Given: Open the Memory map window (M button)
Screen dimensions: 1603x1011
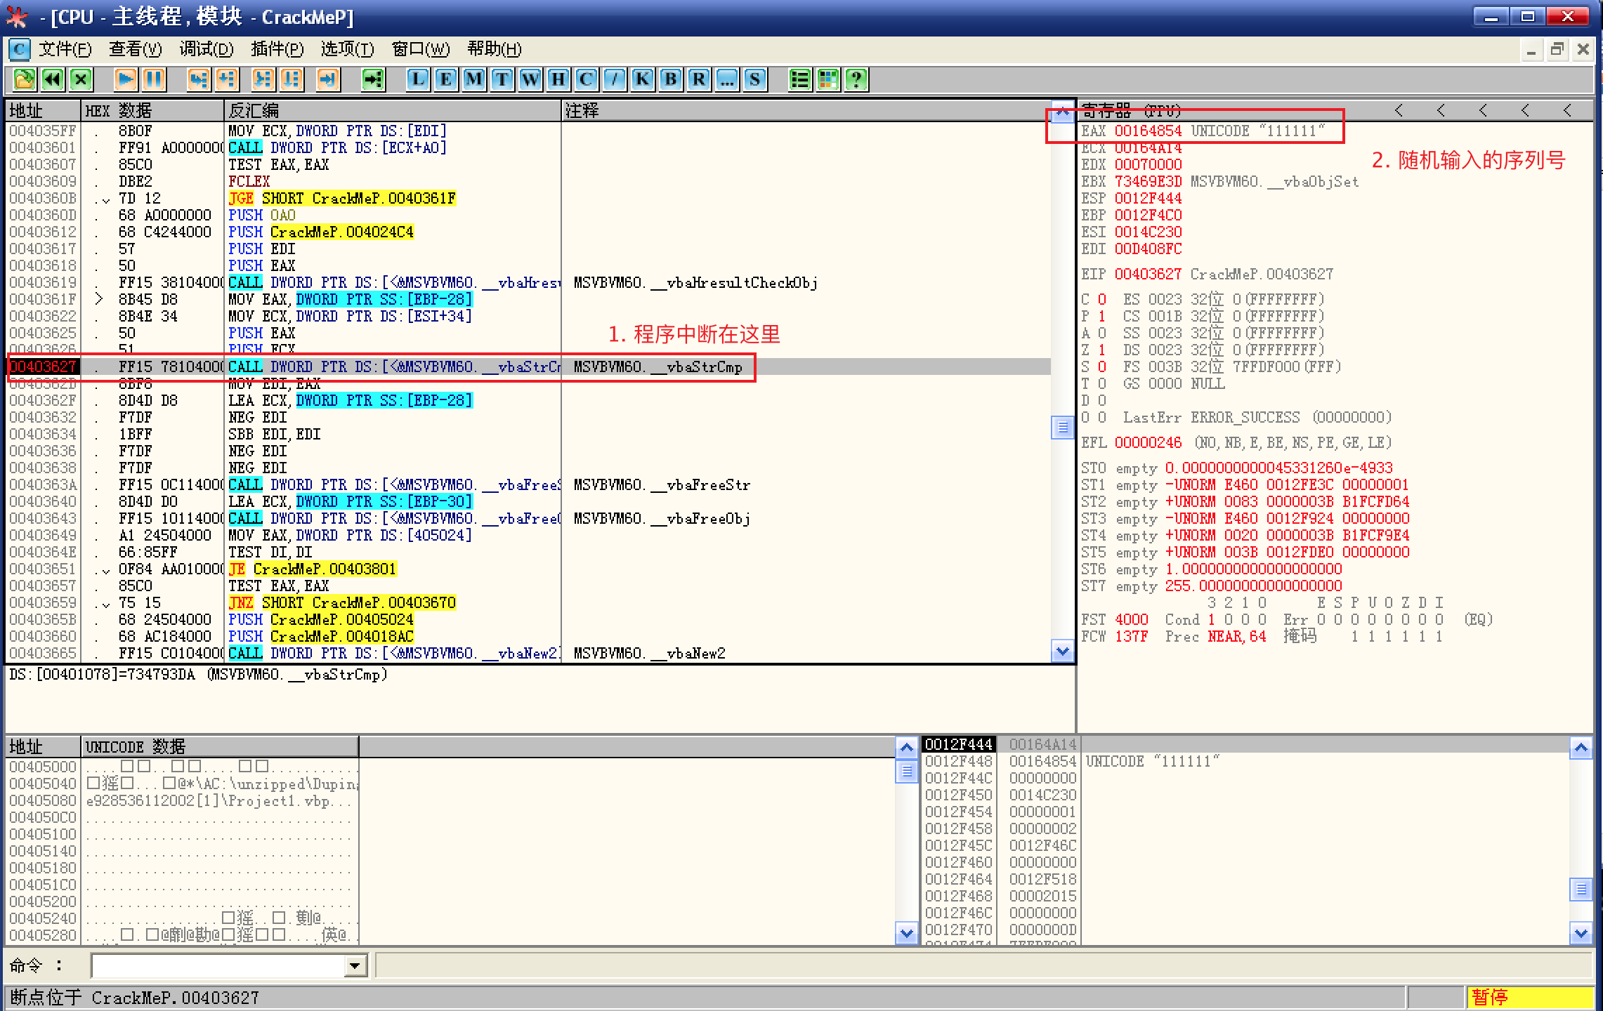Looking at the screenshot, I should pyautogui.click(x=473, y=79).
